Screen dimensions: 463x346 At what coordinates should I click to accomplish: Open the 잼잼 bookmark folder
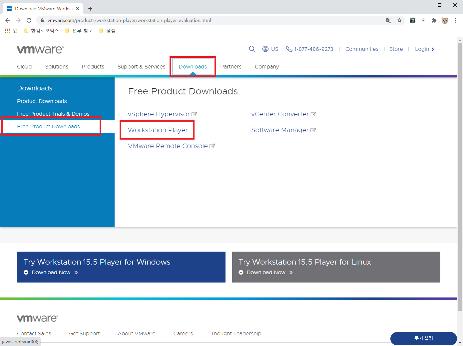[107, 31]
